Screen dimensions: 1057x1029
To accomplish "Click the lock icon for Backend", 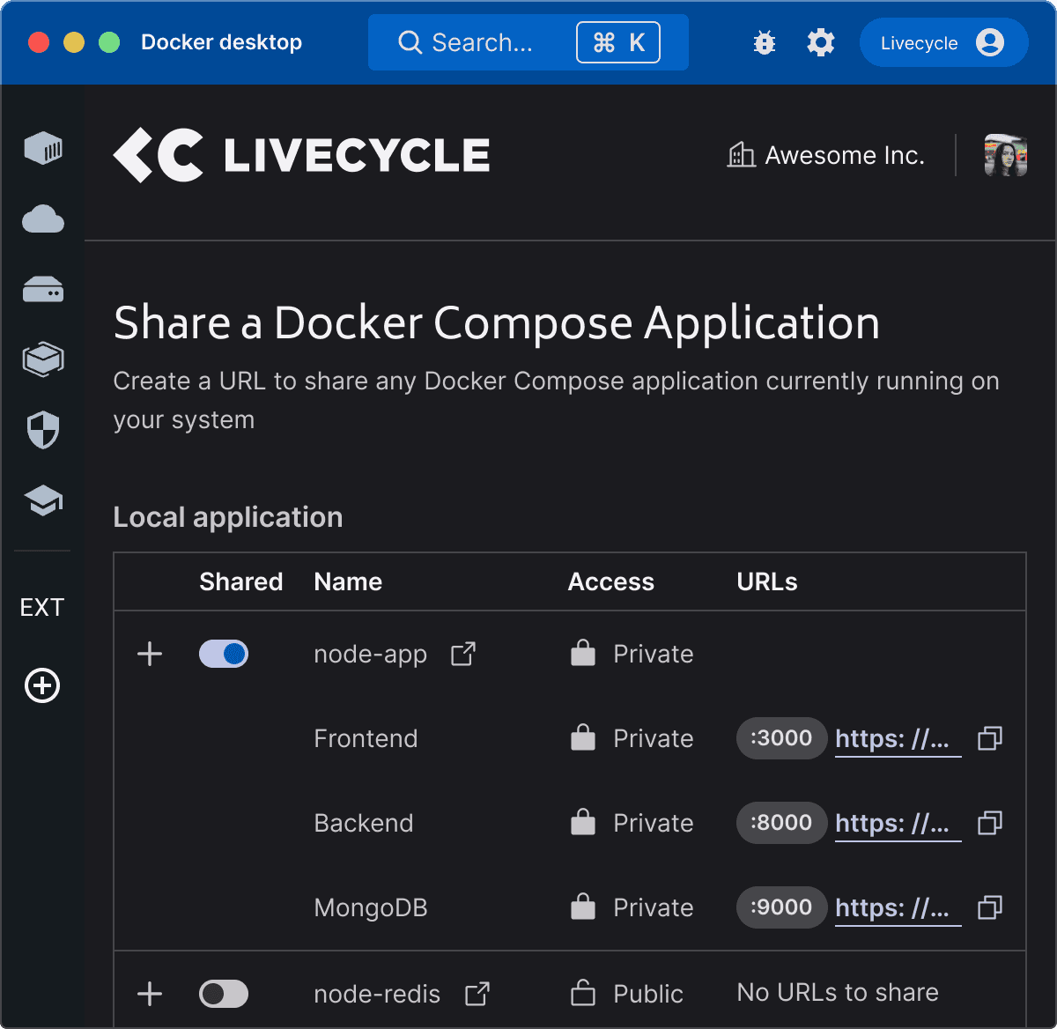I will (x=583, y=822).
